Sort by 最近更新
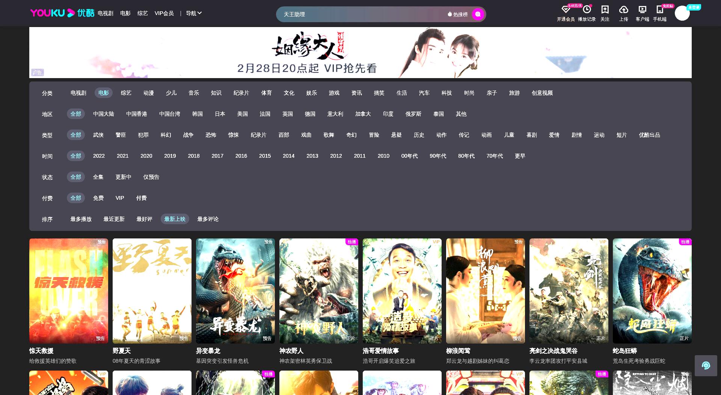The height and width of the screenshot is (395, 721). coord(114,219)
